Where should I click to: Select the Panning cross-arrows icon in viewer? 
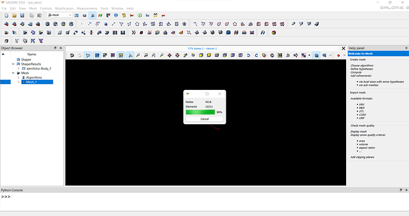tap(170, 55)
